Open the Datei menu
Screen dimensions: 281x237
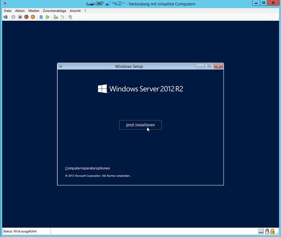tap(8, 10)
